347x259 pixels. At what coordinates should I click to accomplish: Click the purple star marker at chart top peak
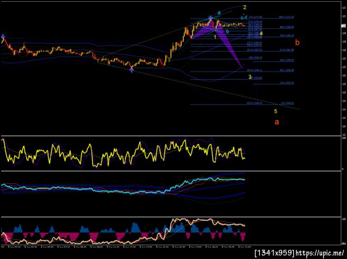click(211, 17)
